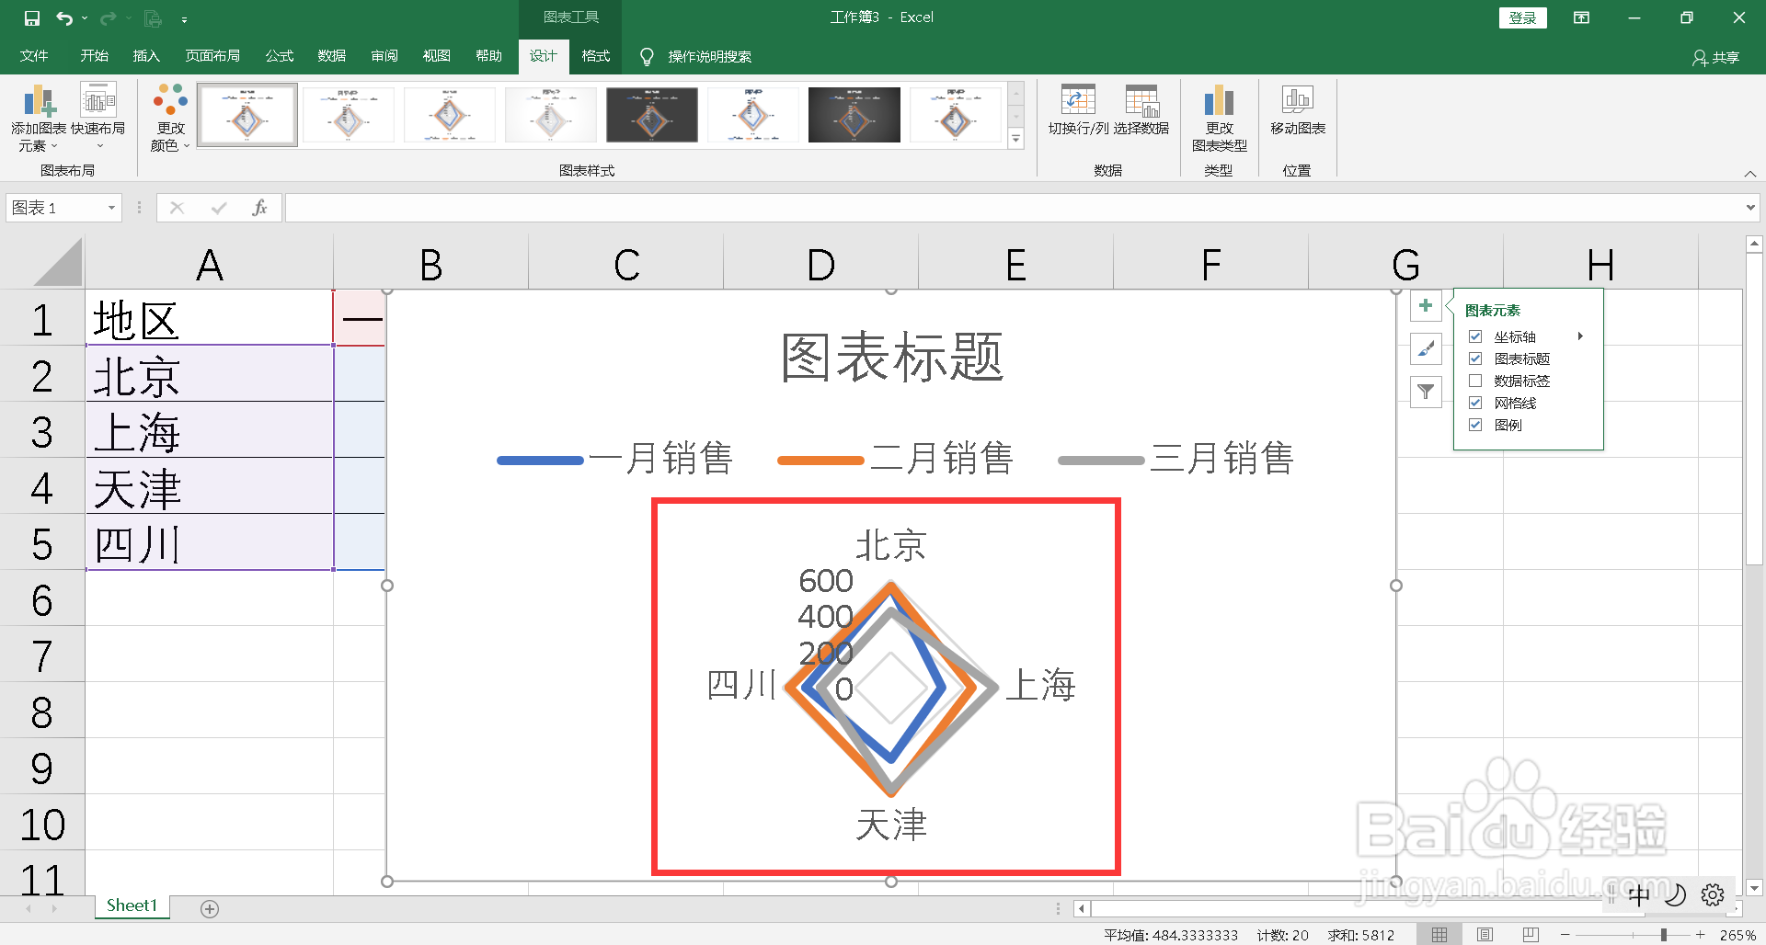Open 快速布局 dropdown

coord(98,118)
